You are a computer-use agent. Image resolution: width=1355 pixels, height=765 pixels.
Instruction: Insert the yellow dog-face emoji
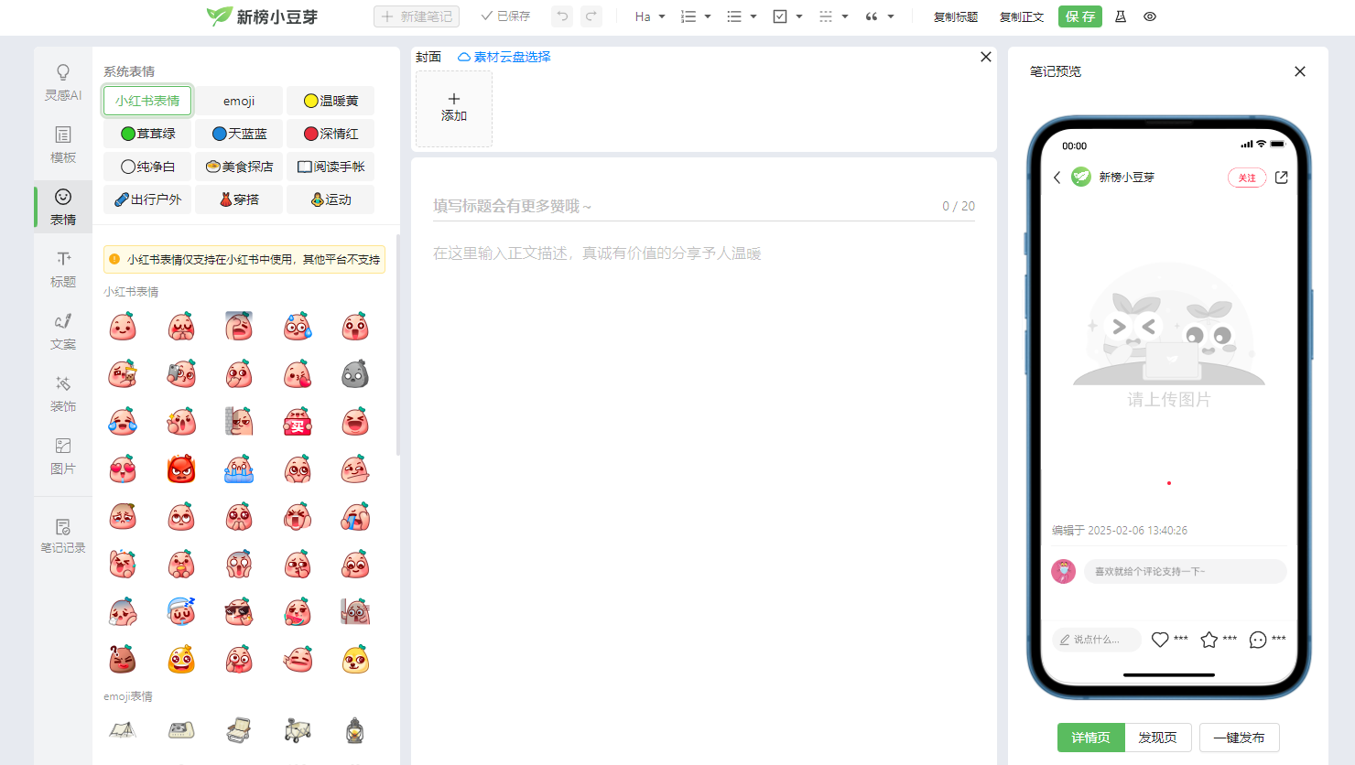coord(355,660)
